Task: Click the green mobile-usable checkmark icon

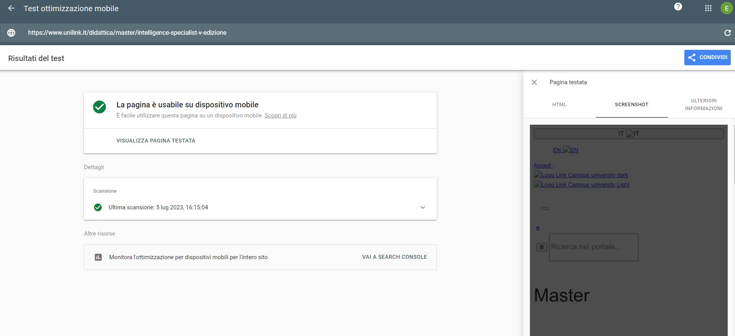Action: 99,107
